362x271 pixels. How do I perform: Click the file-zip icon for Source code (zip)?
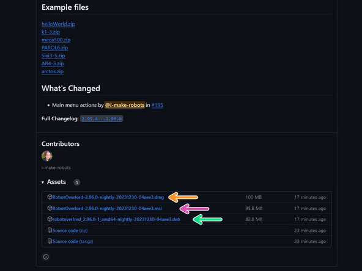[50, 230]
